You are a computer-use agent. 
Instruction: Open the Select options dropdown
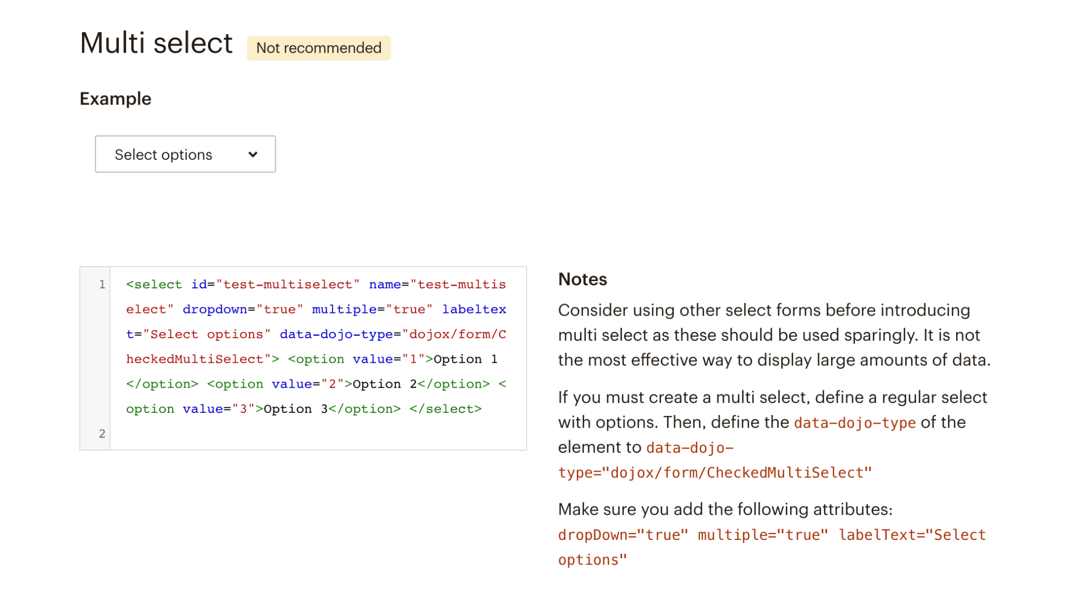(x=185, y=154)
